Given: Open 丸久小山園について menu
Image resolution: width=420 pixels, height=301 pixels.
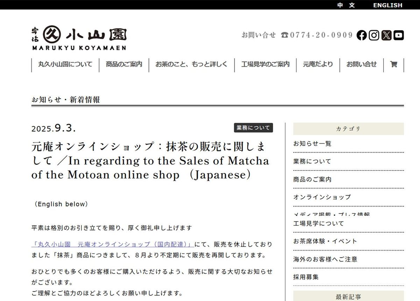Looking at the screenshot, I should pos(65,64).
